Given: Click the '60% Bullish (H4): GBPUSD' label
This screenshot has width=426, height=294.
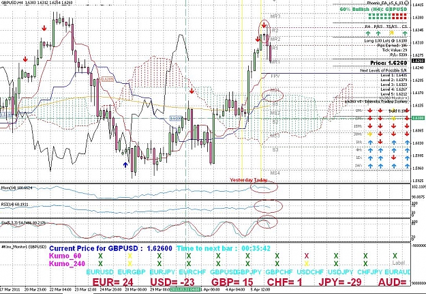Looking at the screenshot, I should point(374,10).
